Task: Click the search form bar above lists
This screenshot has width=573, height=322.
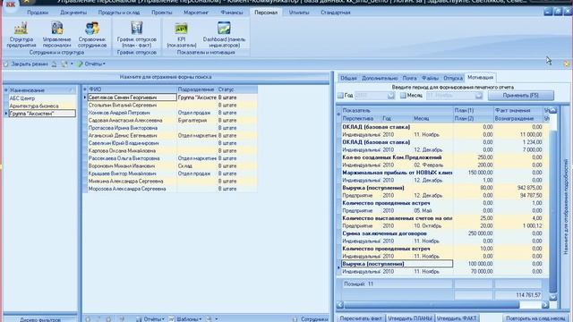Action: pos(166,77)
